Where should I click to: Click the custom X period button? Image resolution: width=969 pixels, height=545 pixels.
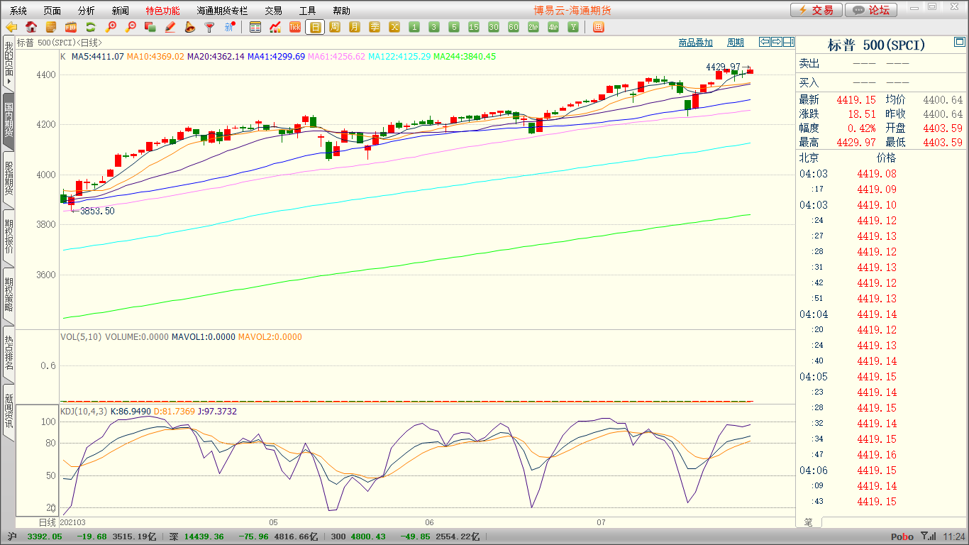(x=394, y=28)
